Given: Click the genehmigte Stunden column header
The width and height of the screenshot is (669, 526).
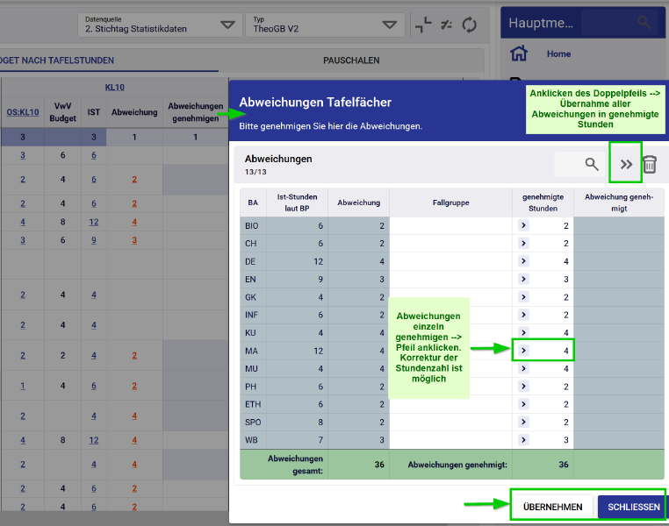Looking at the screenshot, I should pyautogui.click(x=543, y=203).
